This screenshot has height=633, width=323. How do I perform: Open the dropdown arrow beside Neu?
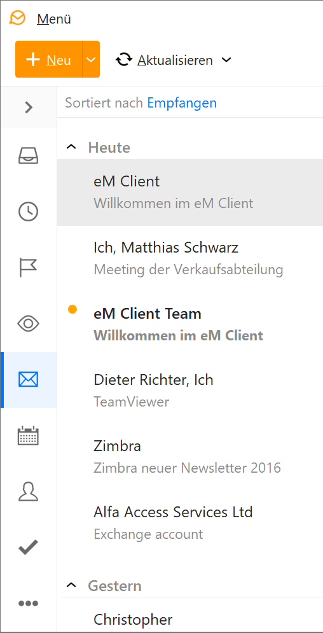91,59
